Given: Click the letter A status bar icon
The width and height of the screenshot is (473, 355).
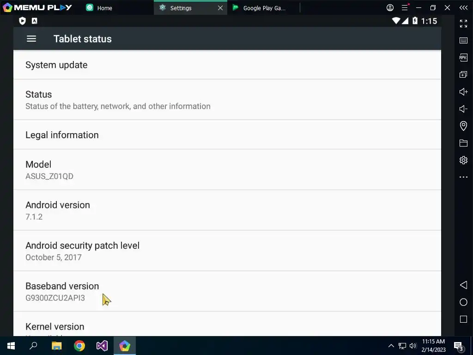Looking at the screenshot, I should click(34, 21).
